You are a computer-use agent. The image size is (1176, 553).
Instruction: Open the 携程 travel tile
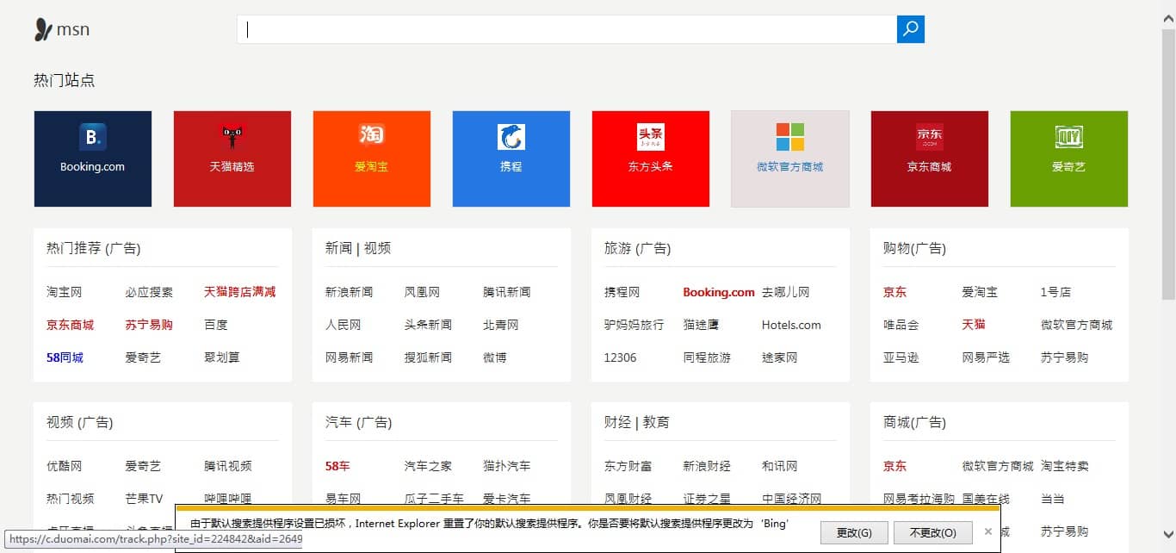click(x=511, y=158)
